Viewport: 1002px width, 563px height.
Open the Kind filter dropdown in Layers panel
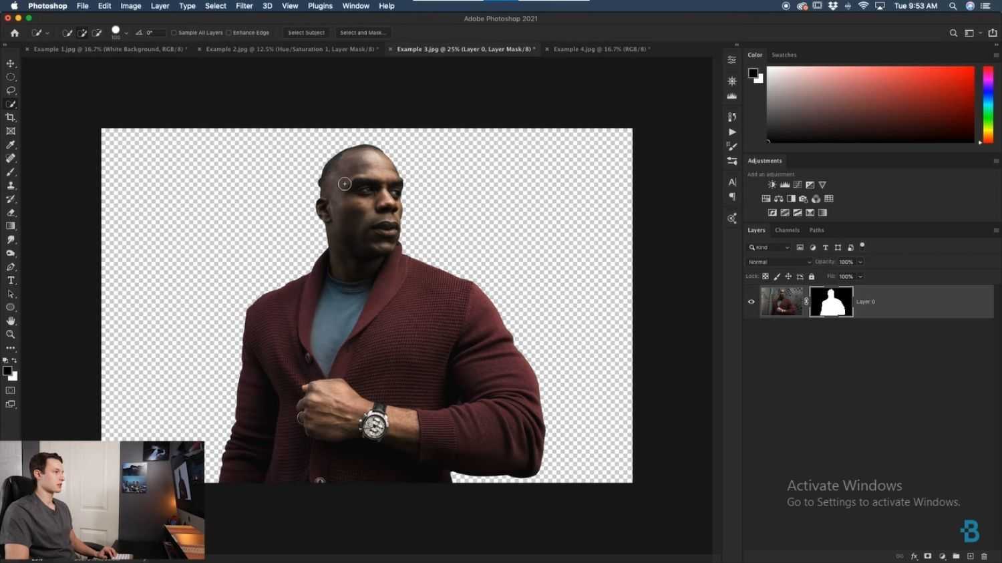click(768, 247)
